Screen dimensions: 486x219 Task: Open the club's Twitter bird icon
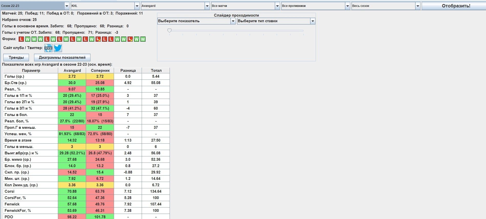[x=58, y=48]
